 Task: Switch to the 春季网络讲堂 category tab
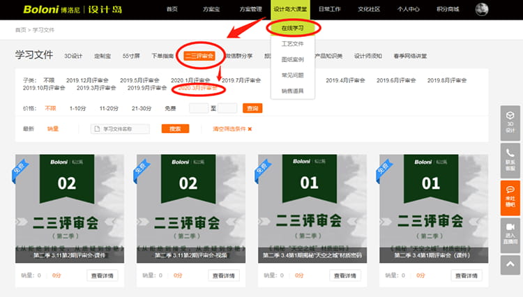410,56
